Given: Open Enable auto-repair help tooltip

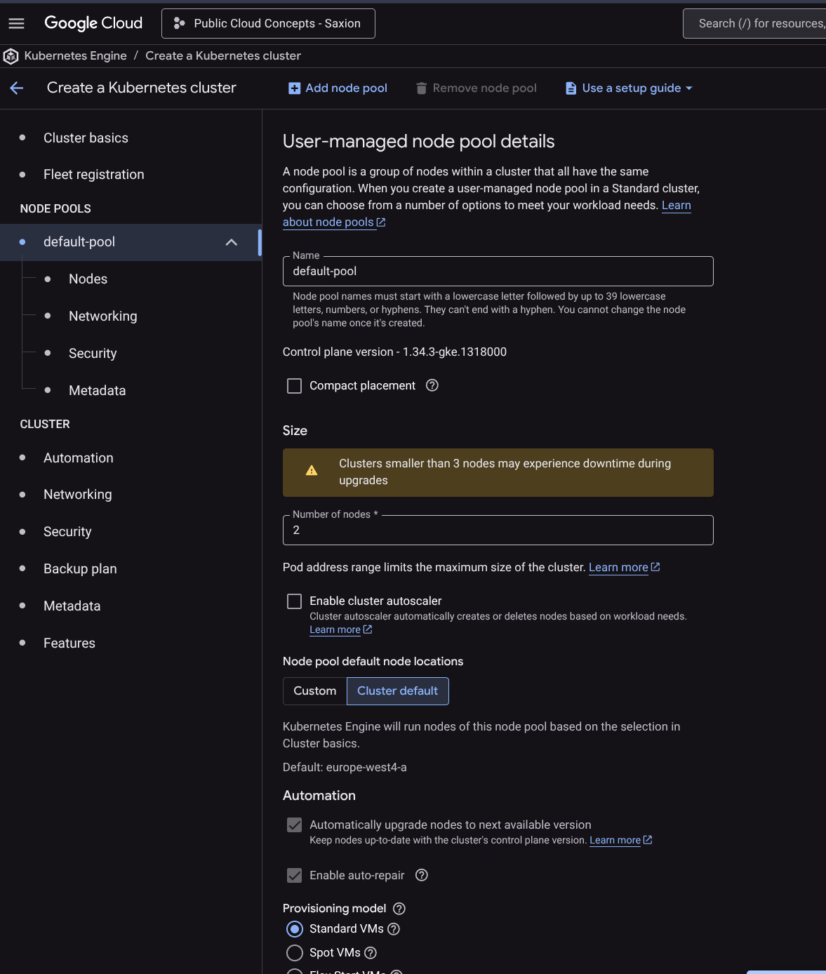Looking at the screenshot, I should point(422,875).
